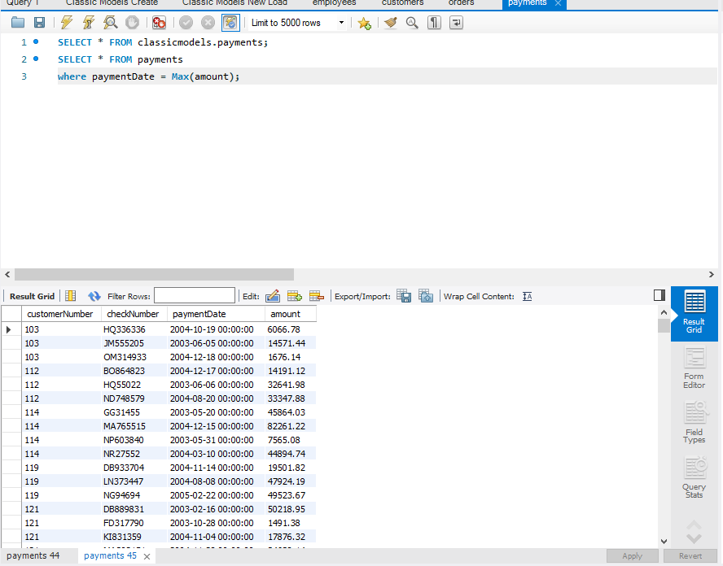Image resolution: width=723 pixels, height=566 pixels.
Task: Execute statement under cursor lightning icon
Action: click(x=89, y=23)
